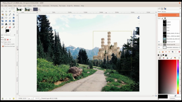Toggle lock alpha channel for the layer
The width and height of the screenshot is (182, 102).
(x=165, y=18)
